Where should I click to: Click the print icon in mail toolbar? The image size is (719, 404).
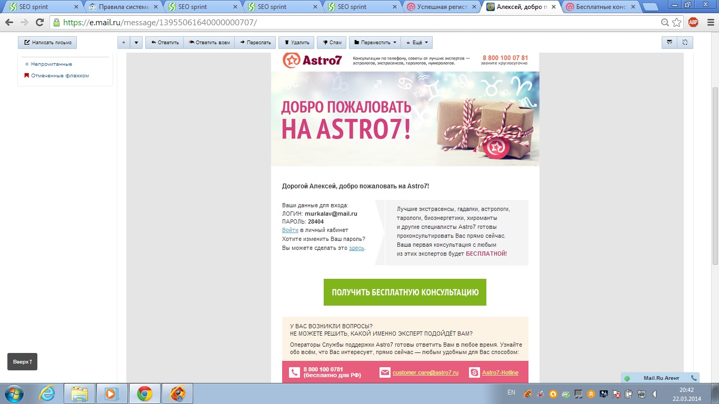[x=670, y=43]
